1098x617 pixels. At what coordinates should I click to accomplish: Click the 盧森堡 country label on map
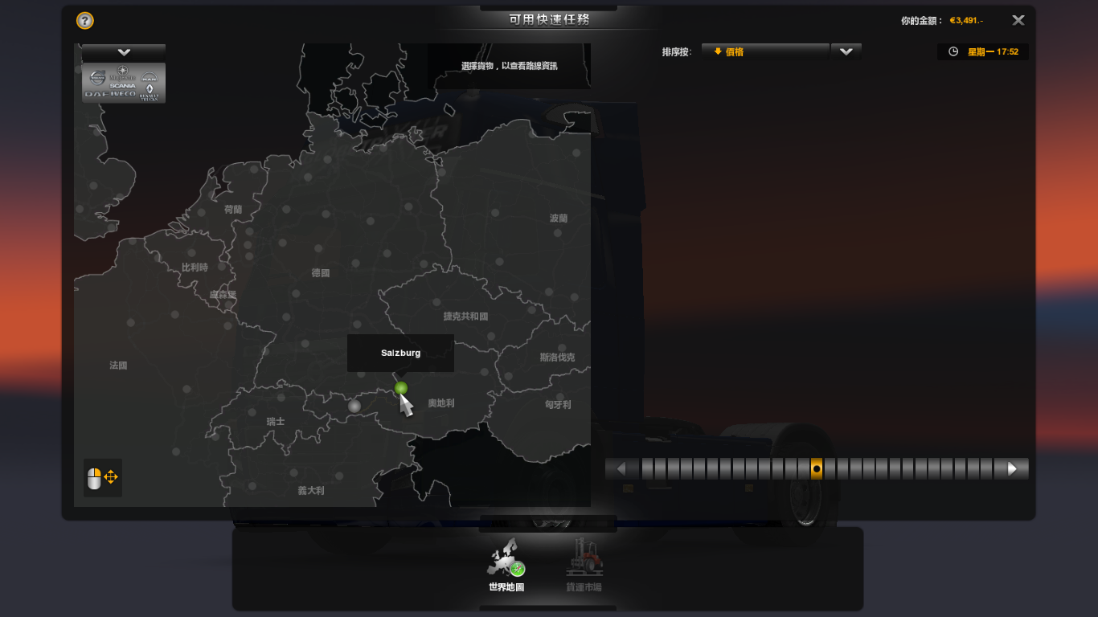[x=223, y=295]
